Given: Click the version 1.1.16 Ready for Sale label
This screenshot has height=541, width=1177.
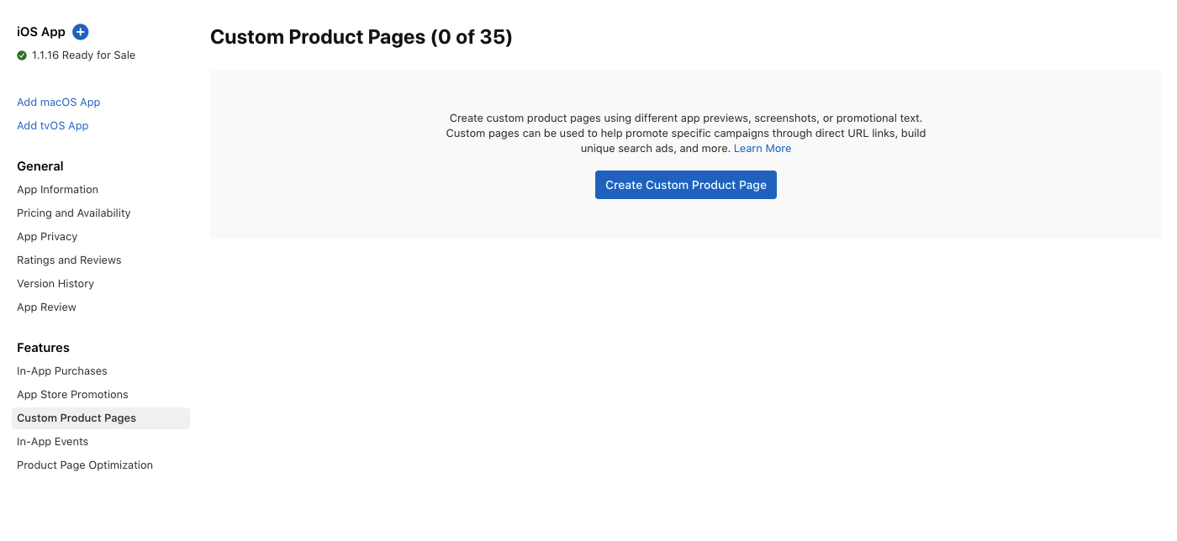Looking at the screenshot, I should pos(83,55).
